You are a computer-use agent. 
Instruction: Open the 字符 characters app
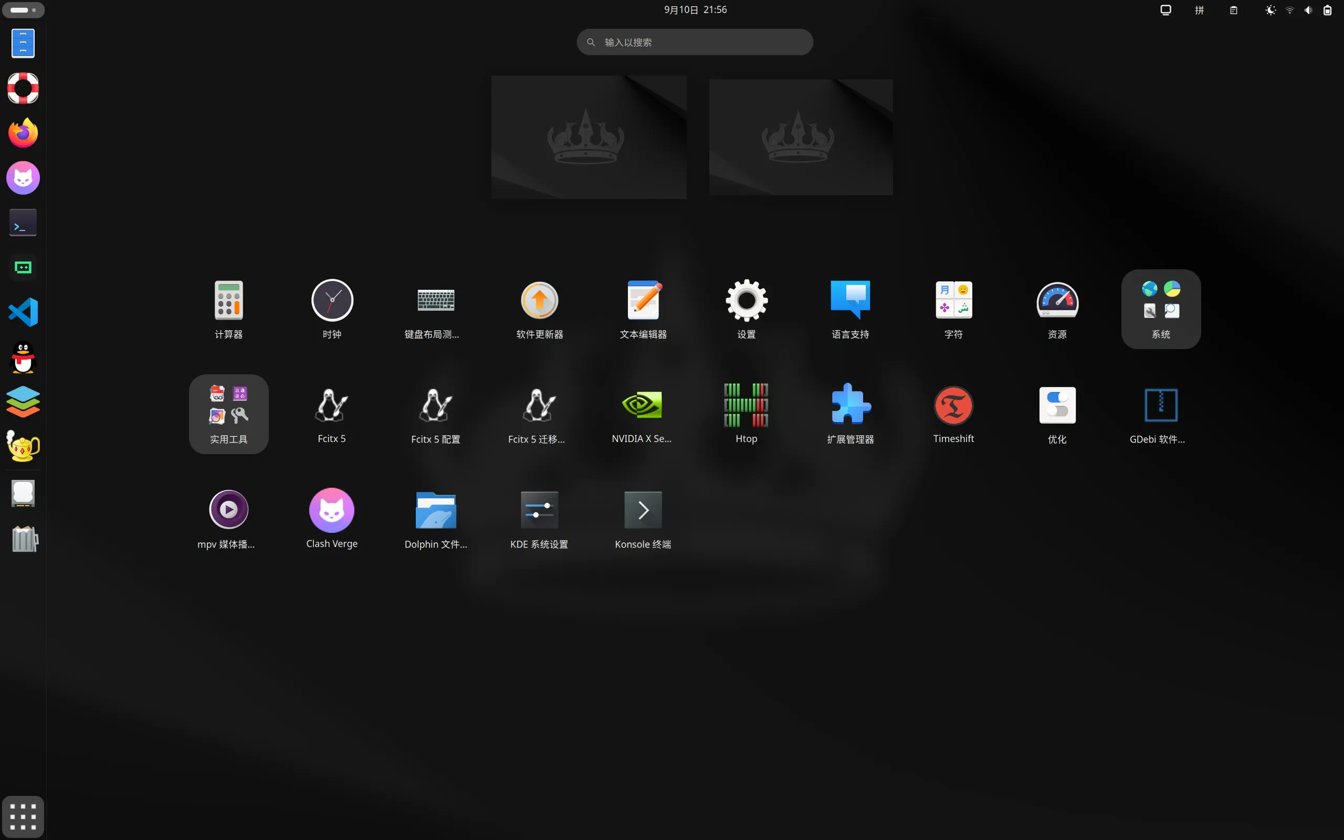(x=953, y=309)
